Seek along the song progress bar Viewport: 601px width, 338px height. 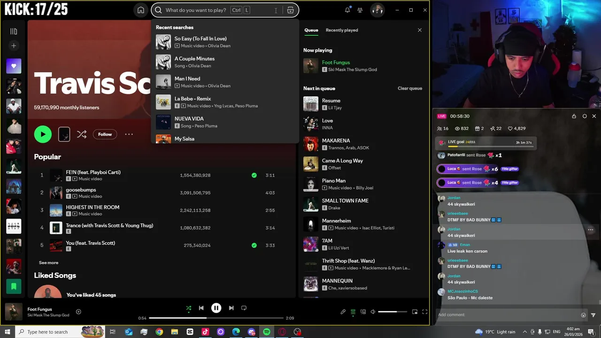click(216, 318)
